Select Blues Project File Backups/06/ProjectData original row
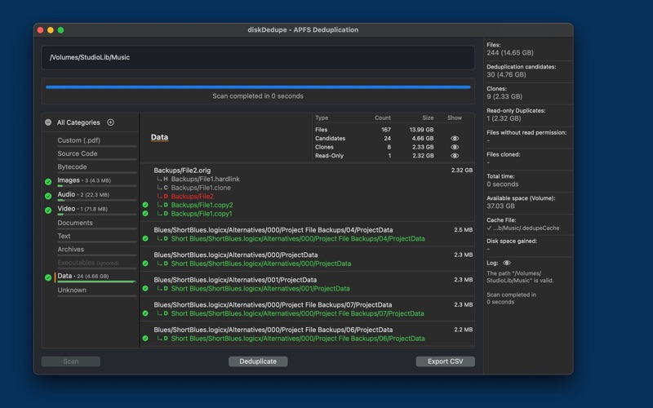This screenshot has height=408, width=653. [x=273, y=330]
